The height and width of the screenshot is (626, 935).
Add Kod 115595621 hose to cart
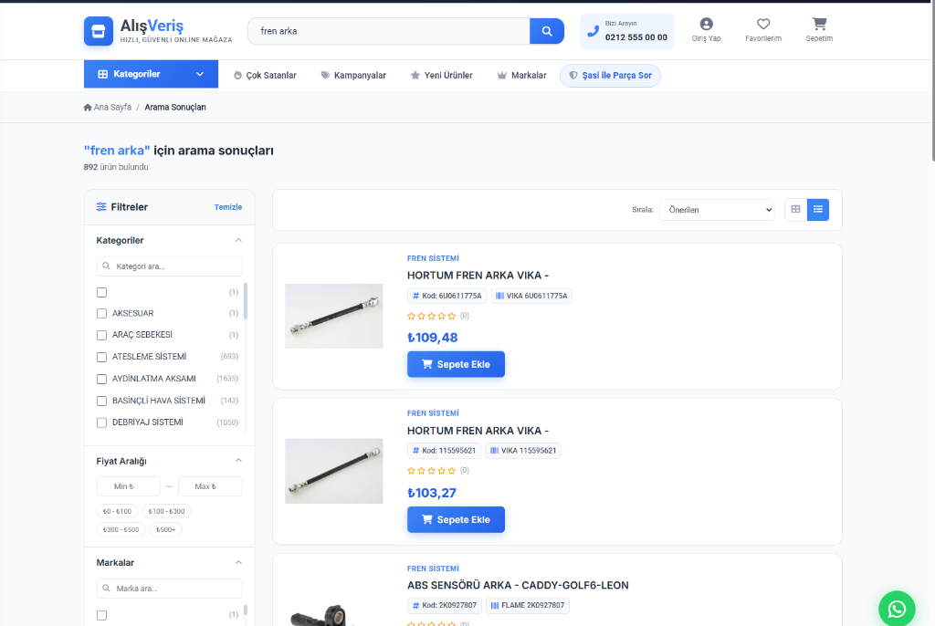pos(457,519)
